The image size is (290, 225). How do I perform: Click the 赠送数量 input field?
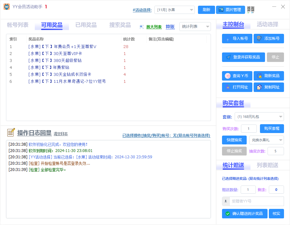(x=248, y=190)
